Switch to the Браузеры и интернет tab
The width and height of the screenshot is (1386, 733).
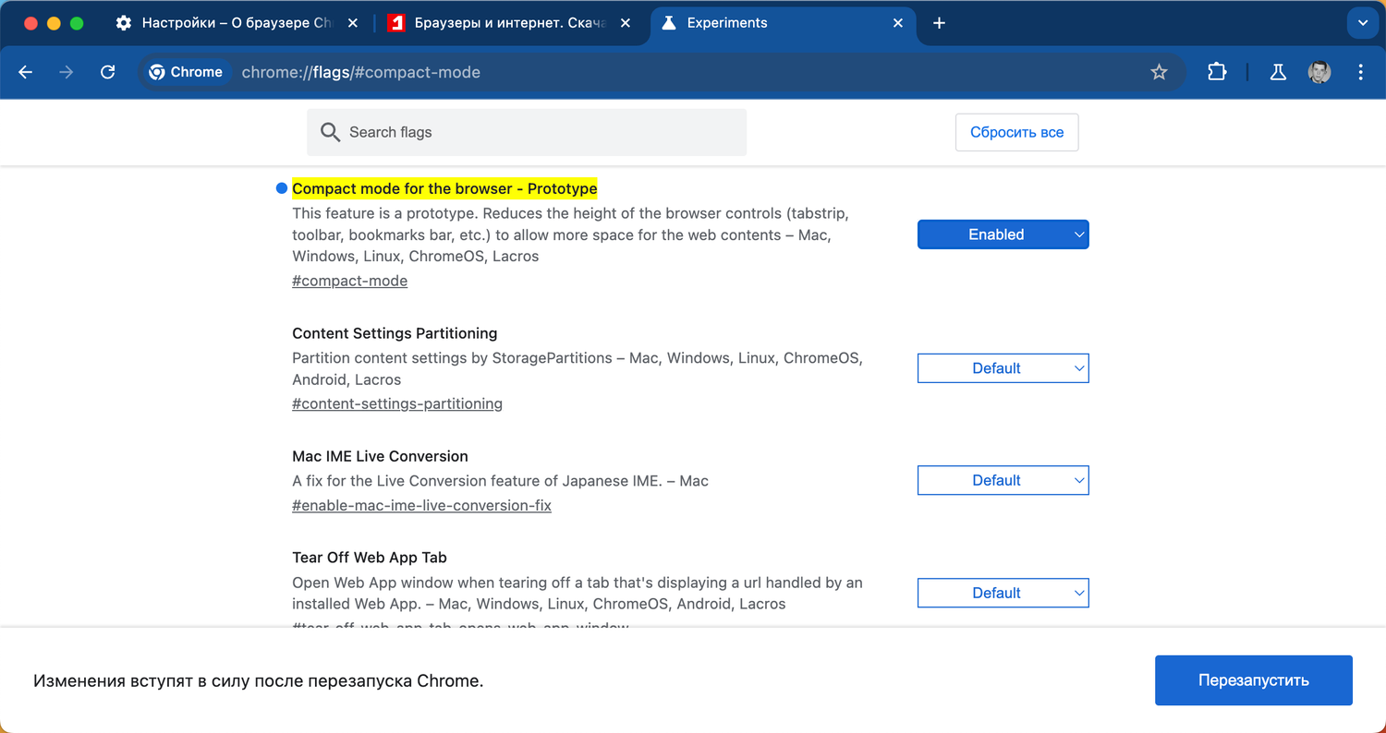499,23
